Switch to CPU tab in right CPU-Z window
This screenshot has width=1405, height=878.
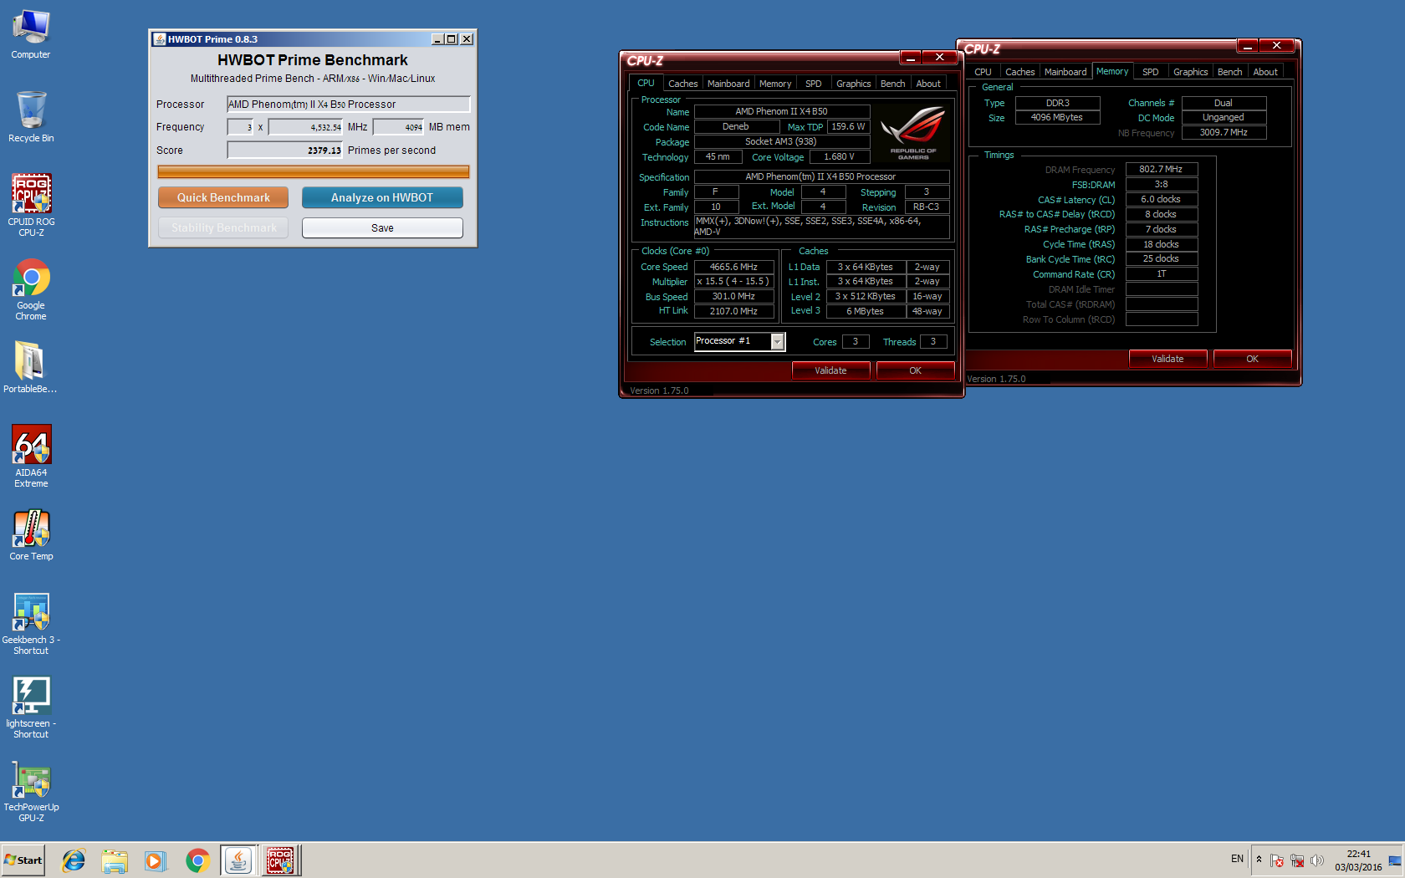click(x=983, y=72)
